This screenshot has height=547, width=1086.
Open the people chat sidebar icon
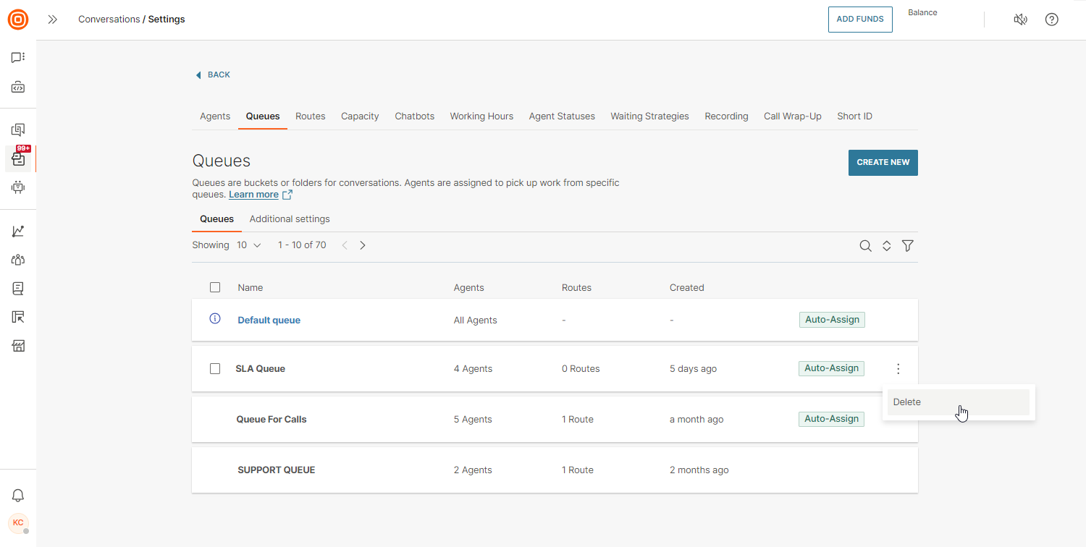(x=18, y=130)
